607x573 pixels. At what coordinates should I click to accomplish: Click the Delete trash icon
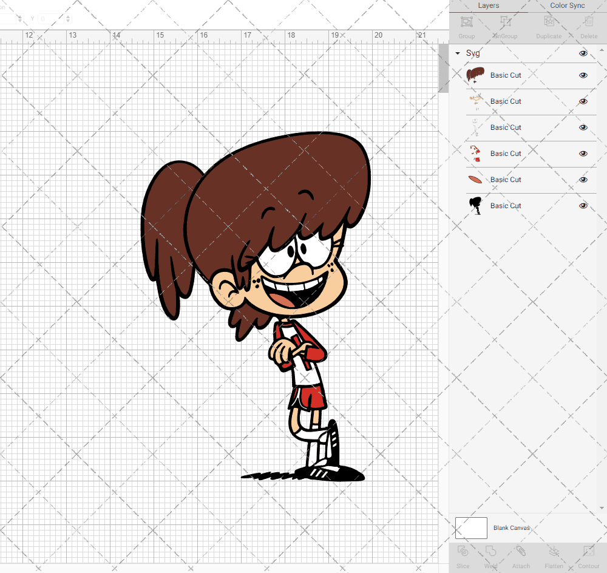click(589, 22)
